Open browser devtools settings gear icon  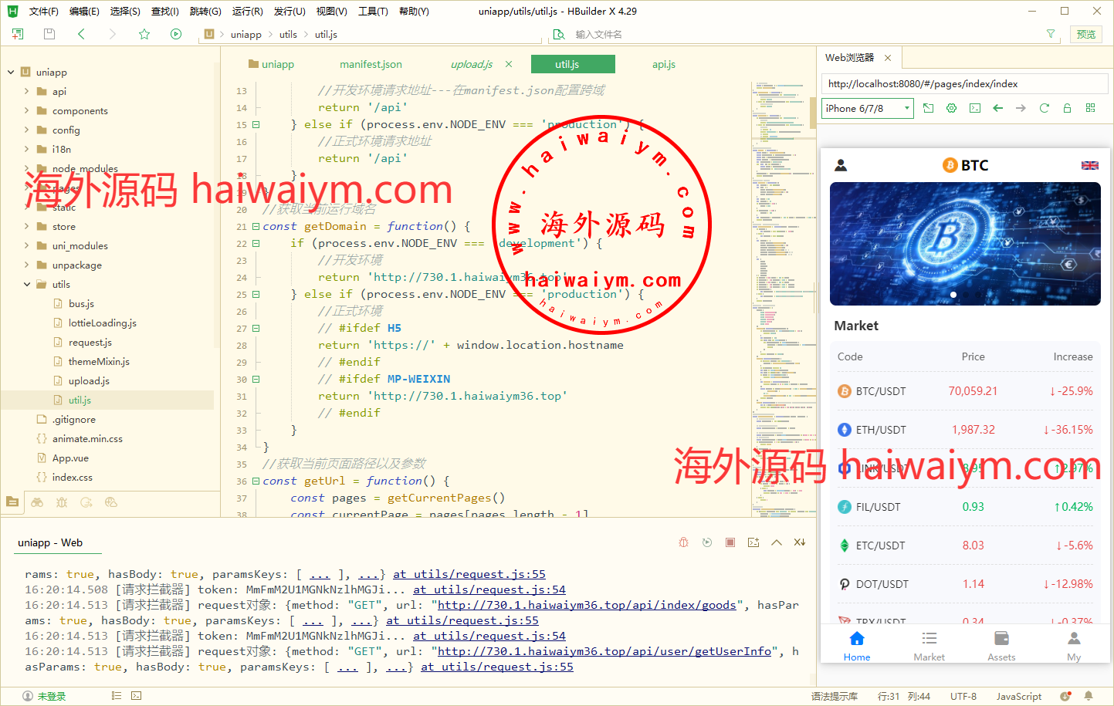point(952,108)
